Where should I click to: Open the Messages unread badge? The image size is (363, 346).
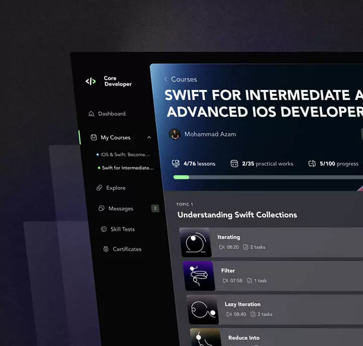point(155,208)
